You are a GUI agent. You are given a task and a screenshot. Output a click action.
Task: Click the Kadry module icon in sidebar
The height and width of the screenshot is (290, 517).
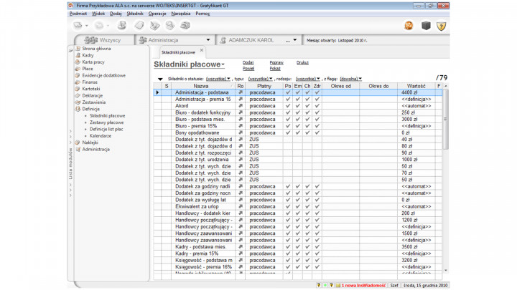point(78,55)
